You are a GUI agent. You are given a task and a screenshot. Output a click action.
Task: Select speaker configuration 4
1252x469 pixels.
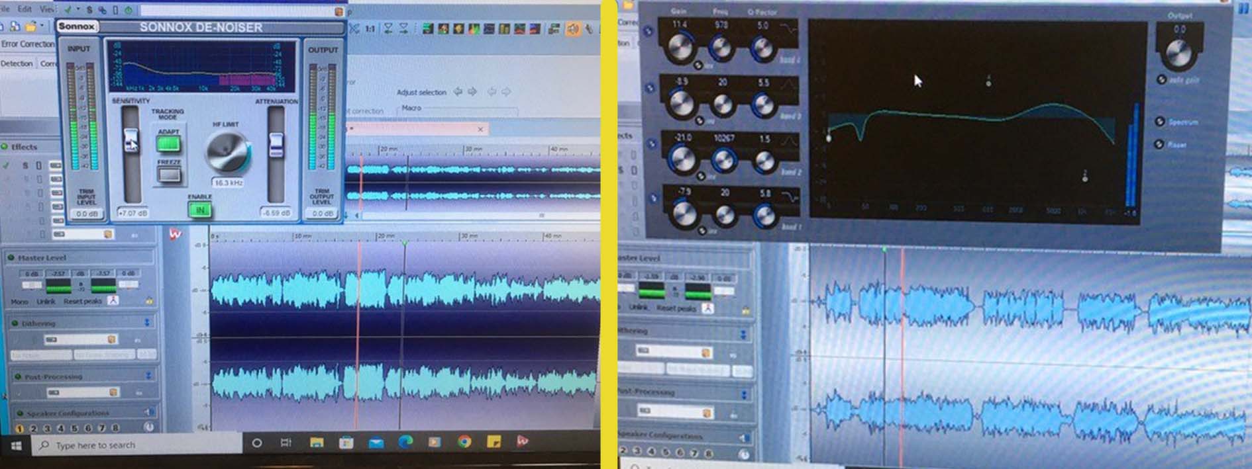pyautogui.click(x=61, y=429)
